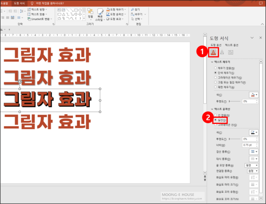Open the 도움말 help tab
Screen dimensions: 266x204
coord(4,3)
